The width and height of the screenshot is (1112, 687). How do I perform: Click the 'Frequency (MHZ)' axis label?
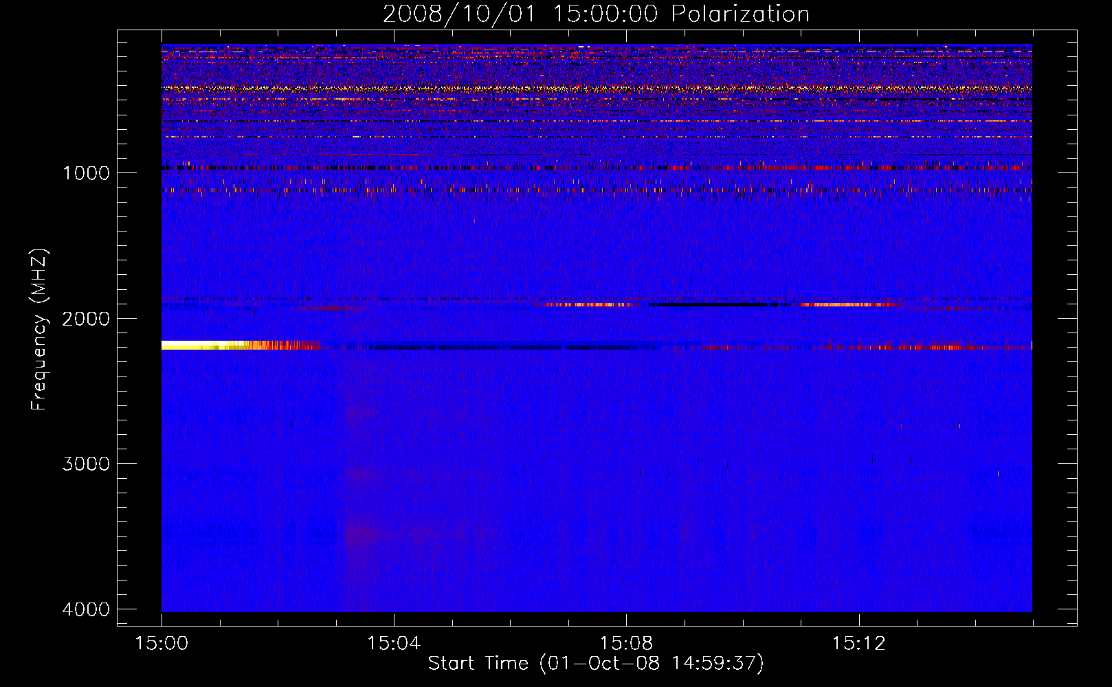(40, 330)
